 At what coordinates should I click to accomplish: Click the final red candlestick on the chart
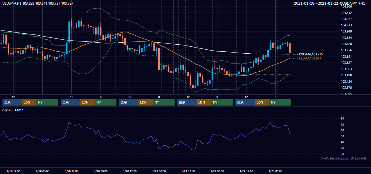pyautogui.click(x=290, y=48)
